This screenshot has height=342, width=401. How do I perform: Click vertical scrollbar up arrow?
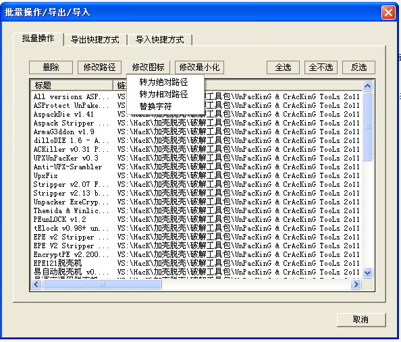[x=367, y=86]
